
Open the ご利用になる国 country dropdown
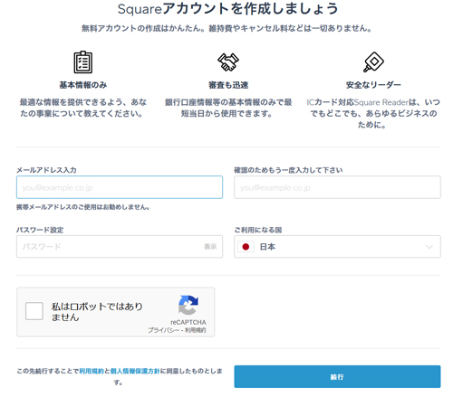pos(337,247)
